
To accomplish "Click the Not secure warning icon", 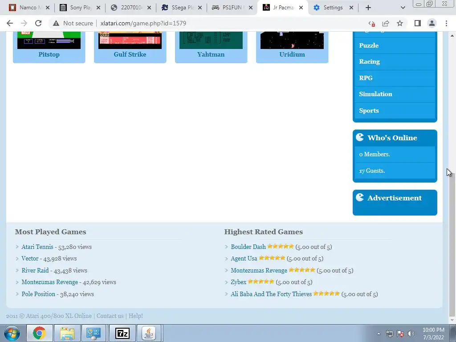I will click(56, 23).
